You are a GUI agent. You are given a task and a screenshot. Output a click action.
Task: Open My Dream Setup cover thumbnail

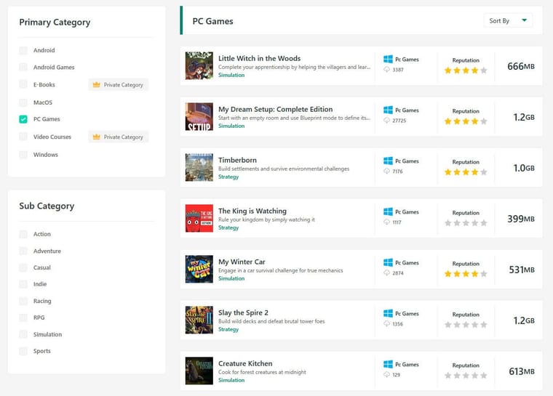[199, 116]
